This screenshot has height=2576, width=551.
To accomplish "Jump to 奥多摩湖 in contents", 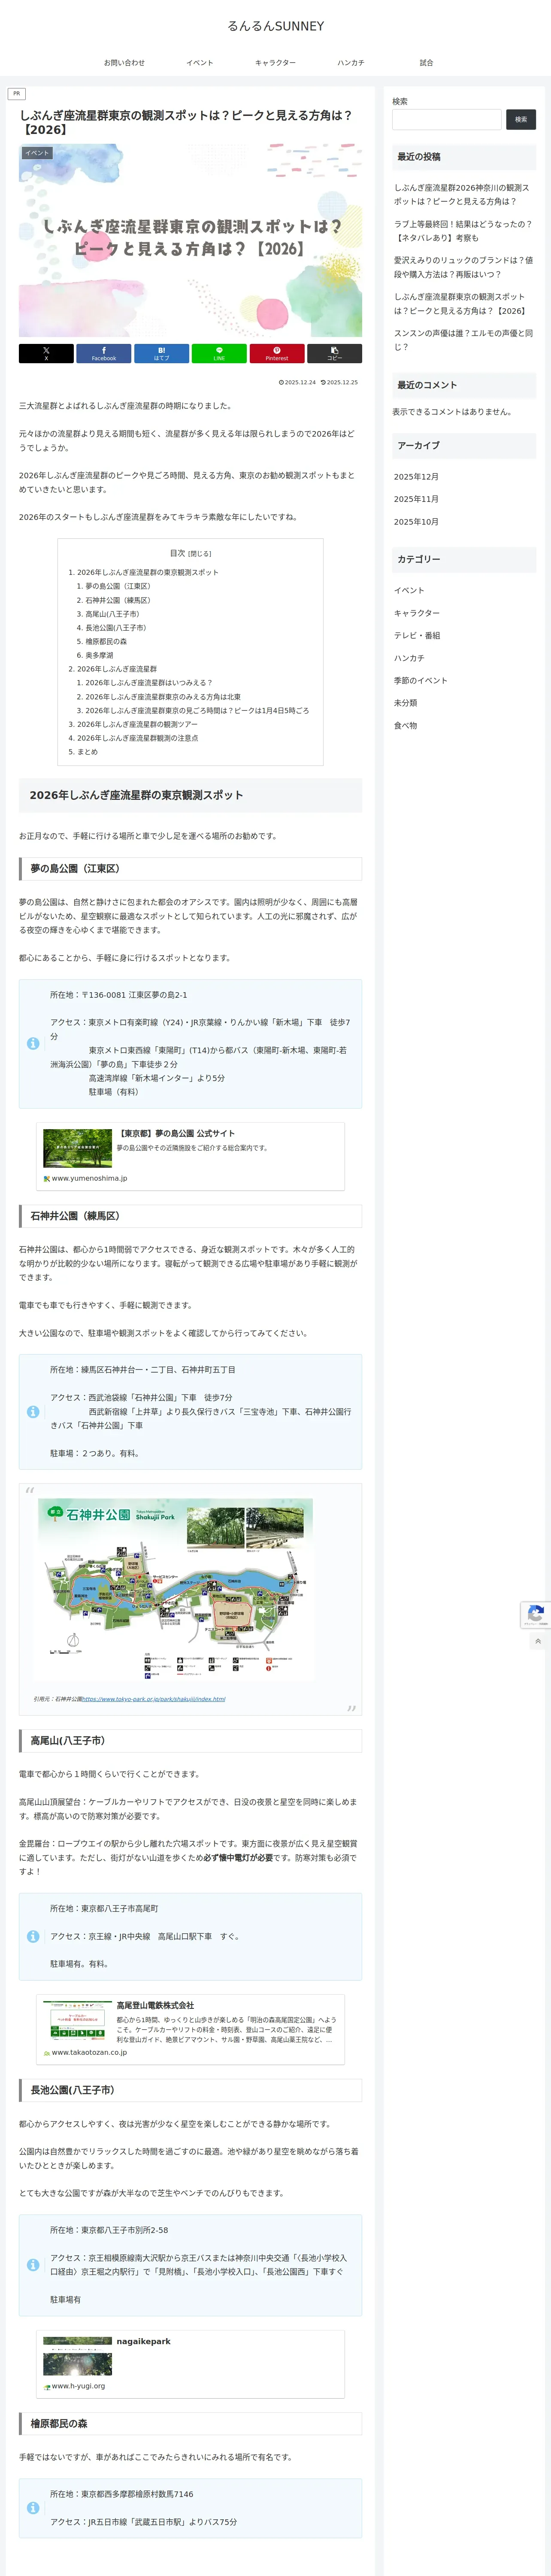I will 99,655.
